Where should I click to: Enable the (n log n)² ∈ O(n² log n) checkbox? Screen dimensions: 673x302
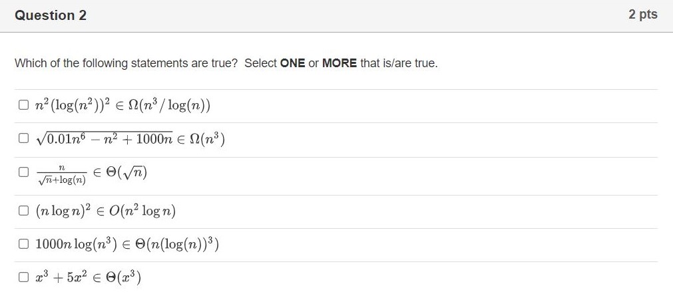pos(23,212)
